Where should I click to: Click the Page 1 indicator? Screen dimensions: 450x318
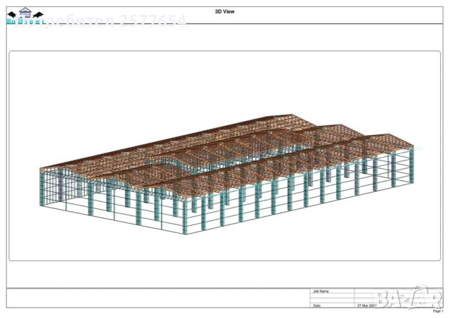pos(437,311)
